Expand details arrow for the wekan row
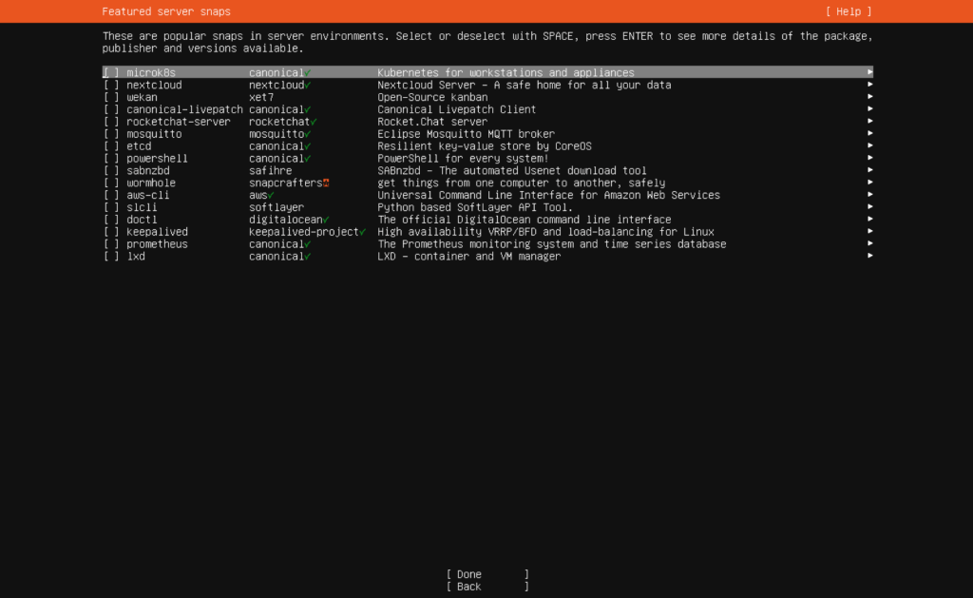 [869, 97]
